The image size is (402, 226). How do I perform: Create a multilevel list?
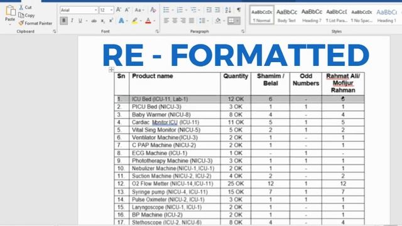(x=193, y=10)
